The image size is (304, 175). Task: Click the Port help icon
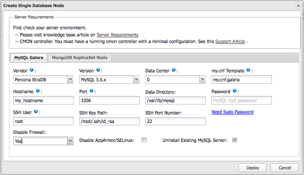[92, 91]
